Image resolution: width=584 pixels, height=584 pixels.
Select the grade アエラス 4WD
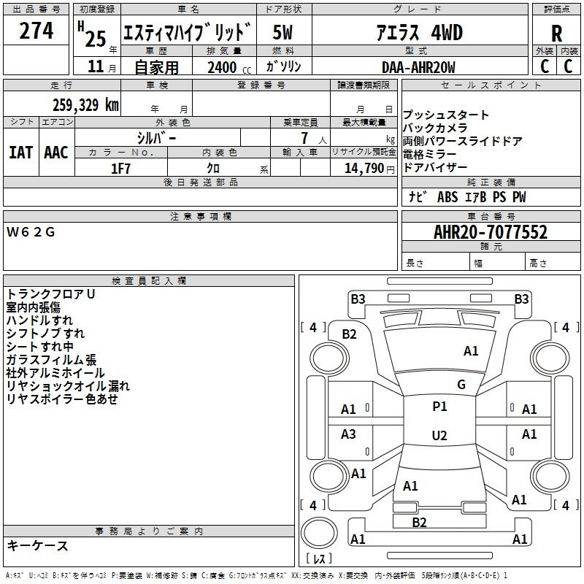pyautogui.click(x=419, y=33)
